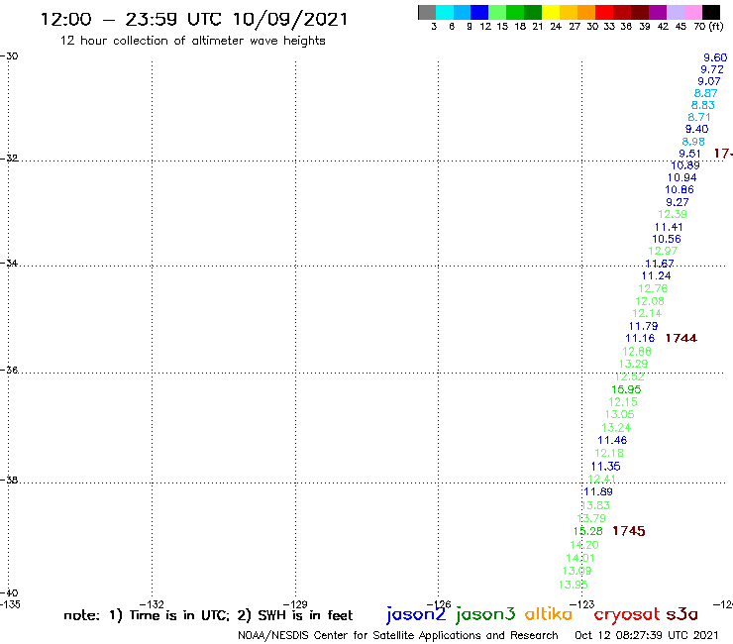Click the wave height value 10.89

(685, 165)
